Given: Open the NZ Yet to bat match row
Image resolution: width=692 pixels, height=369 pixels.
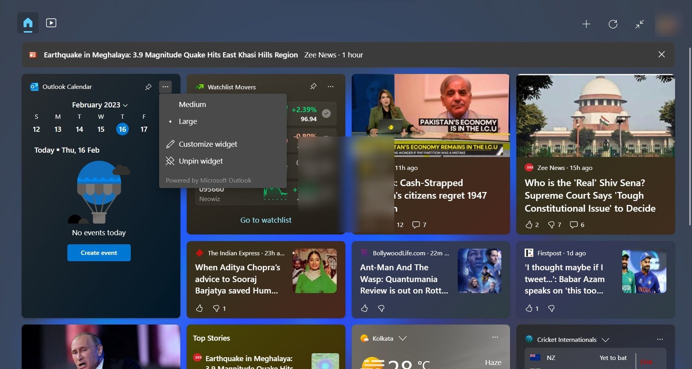Looking at the screenshot, I should pos(596,358).
